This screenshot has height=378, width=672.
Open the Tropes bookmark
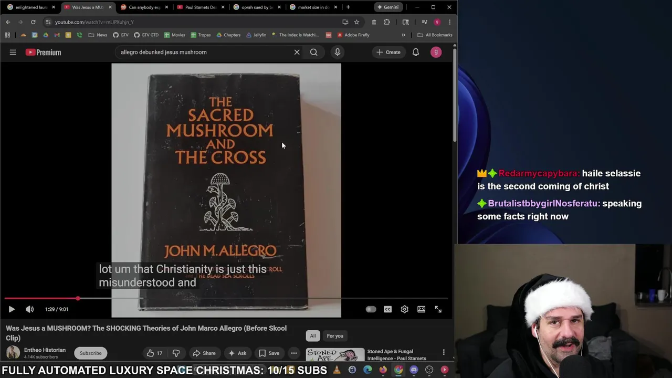pyautogui.click(x=201, y=35)
